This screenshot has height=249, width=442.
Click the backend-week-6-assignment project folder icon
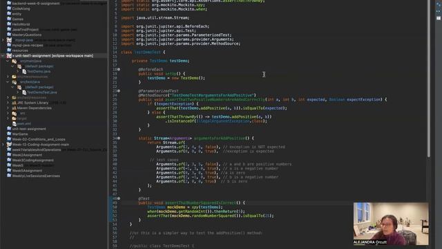coord(9,3)
